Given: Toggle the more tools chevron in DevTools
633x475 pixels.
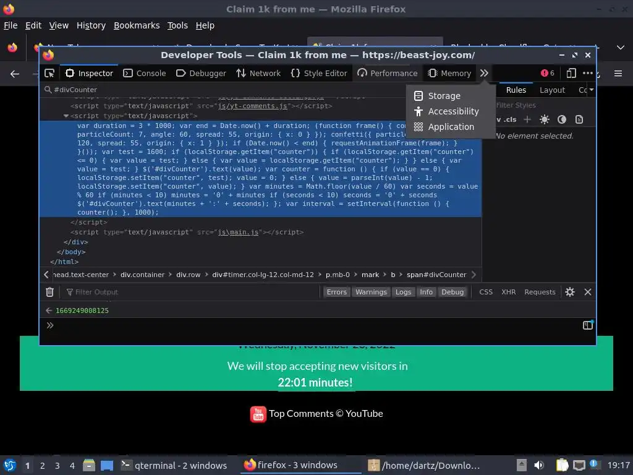Looking at the screenshot, I should coord(484,73).
